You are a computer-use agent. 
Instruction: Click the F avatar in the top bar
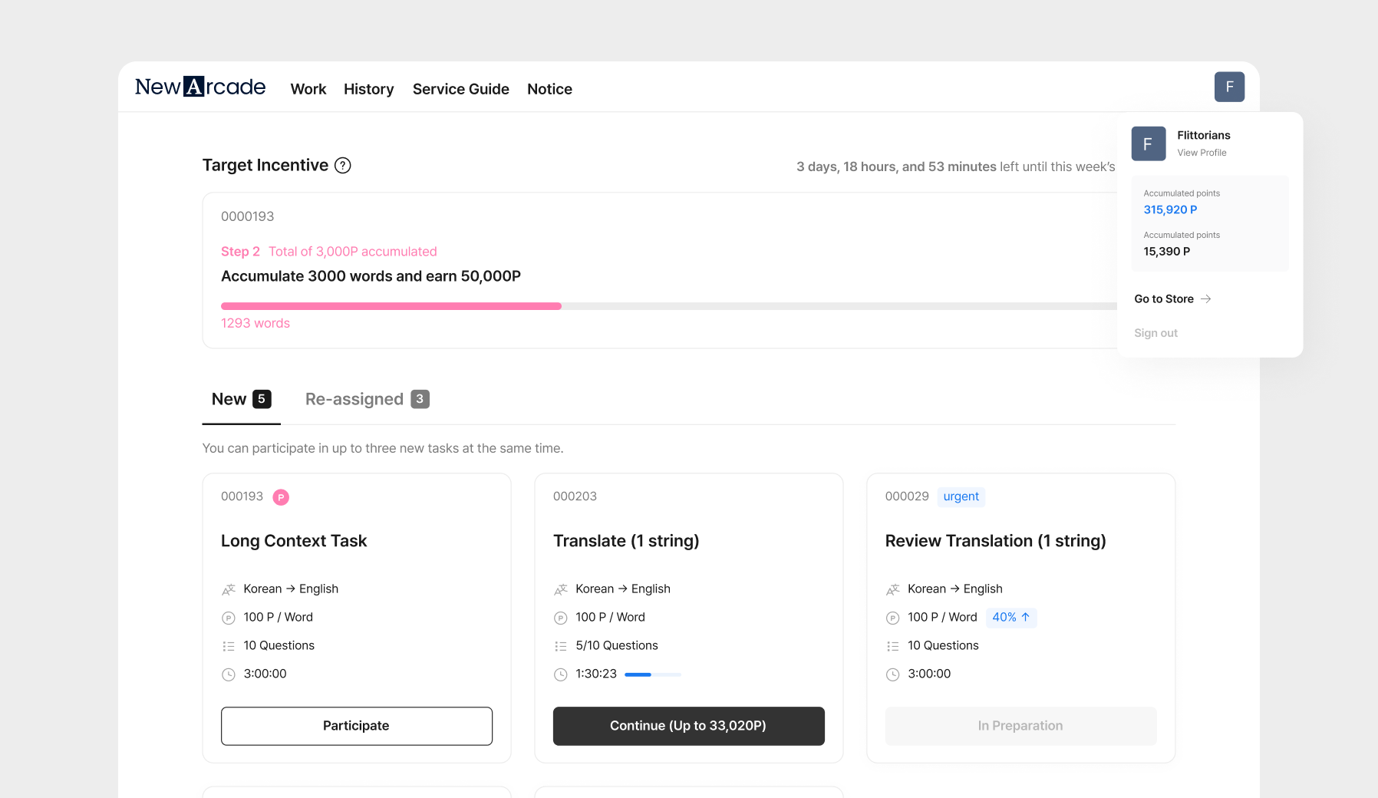pos(1229,87)
